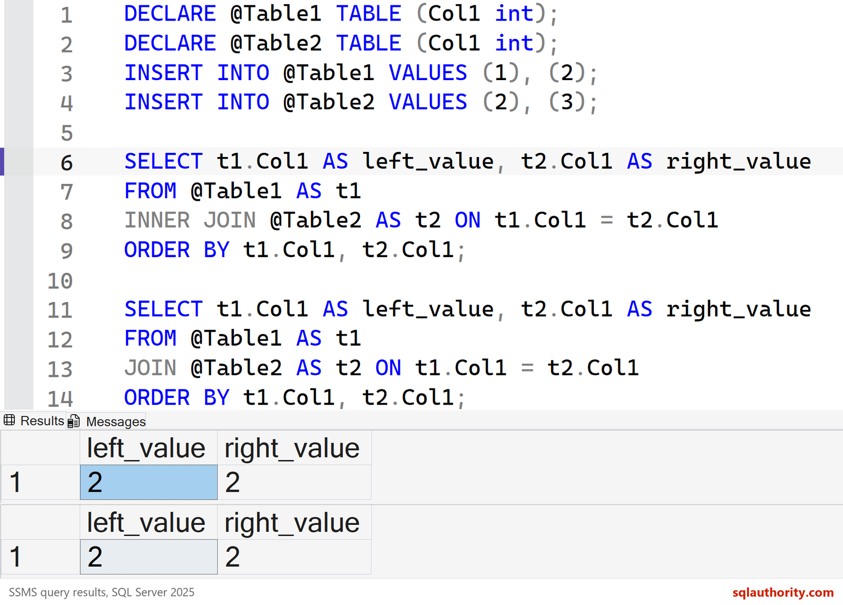Click SELECT keyword on line 11
Image resolution: width=843 pixels, height=605 pixels.
pyautogui.click(x=163, y=309)
